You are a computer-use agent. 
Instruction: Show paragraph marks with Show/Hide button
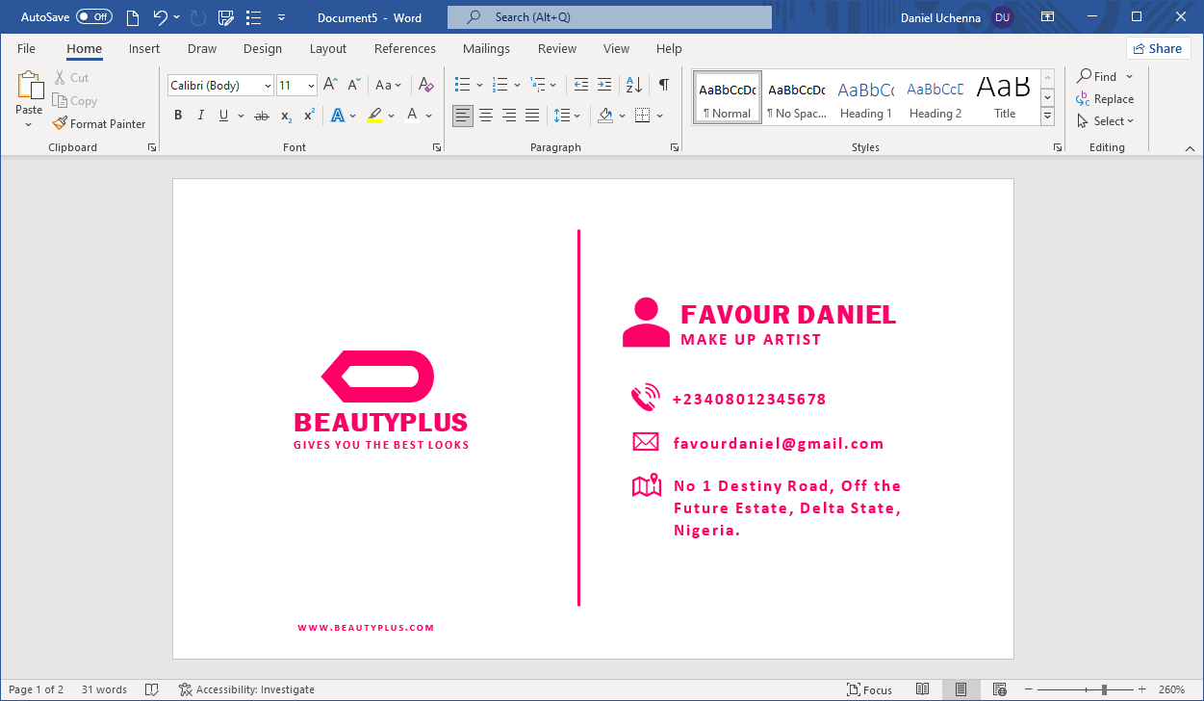(663, 85)
